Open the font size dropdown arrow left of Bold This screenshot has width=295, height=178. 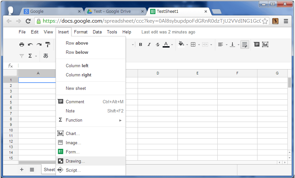(133, 45)
